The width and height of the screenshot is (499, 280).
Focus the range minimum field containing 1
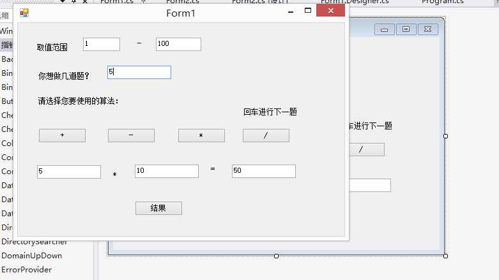[x=102, y=44]
